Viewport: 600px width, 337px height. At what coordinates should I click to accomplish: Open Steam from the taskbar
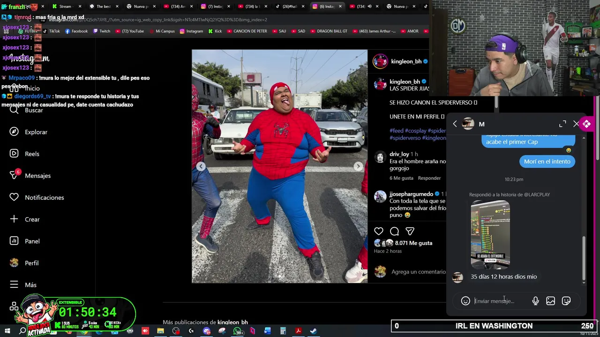coord(314,331)
